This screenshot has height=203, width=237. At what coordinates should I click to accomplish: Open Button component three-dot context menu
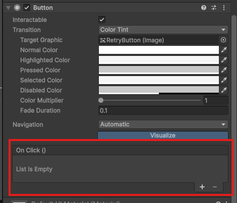(x=224, y=8)
